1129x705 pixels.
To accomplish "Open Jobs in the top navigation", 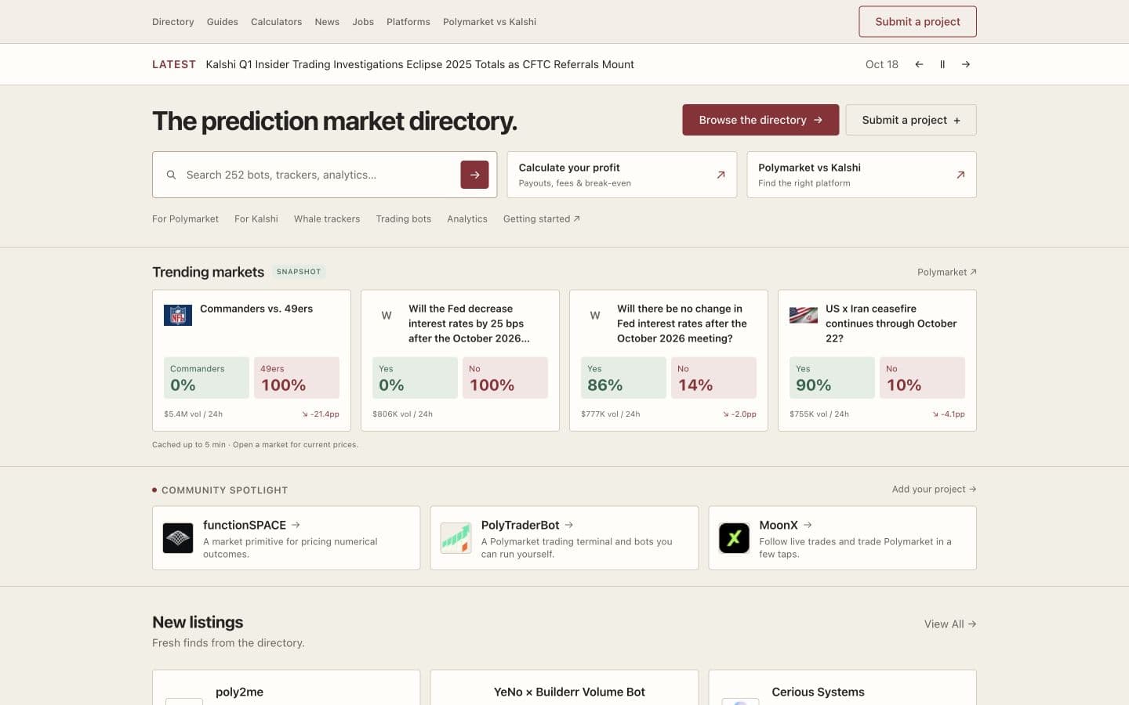I will pos(363,22).
